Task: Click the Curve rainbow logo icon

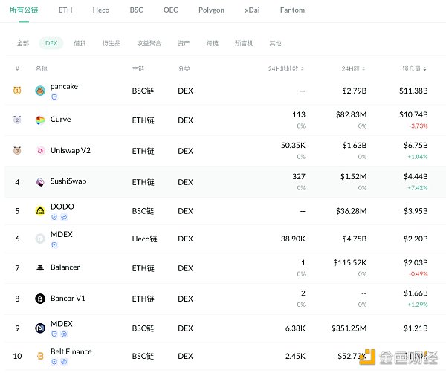Action: 40,120
